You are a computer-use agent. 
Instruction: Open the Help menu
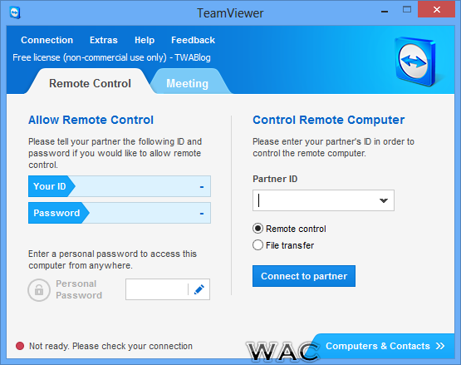click(x=145, y=40)
